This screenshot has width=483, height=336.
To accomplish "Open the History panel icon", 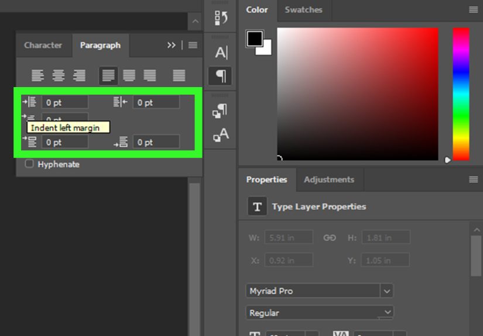I will coord(221,18).
